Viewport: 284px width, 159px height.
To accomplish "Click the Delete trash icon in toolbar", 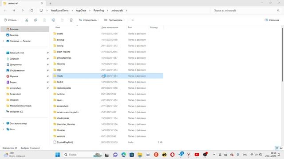I will (x=71, y=20).
